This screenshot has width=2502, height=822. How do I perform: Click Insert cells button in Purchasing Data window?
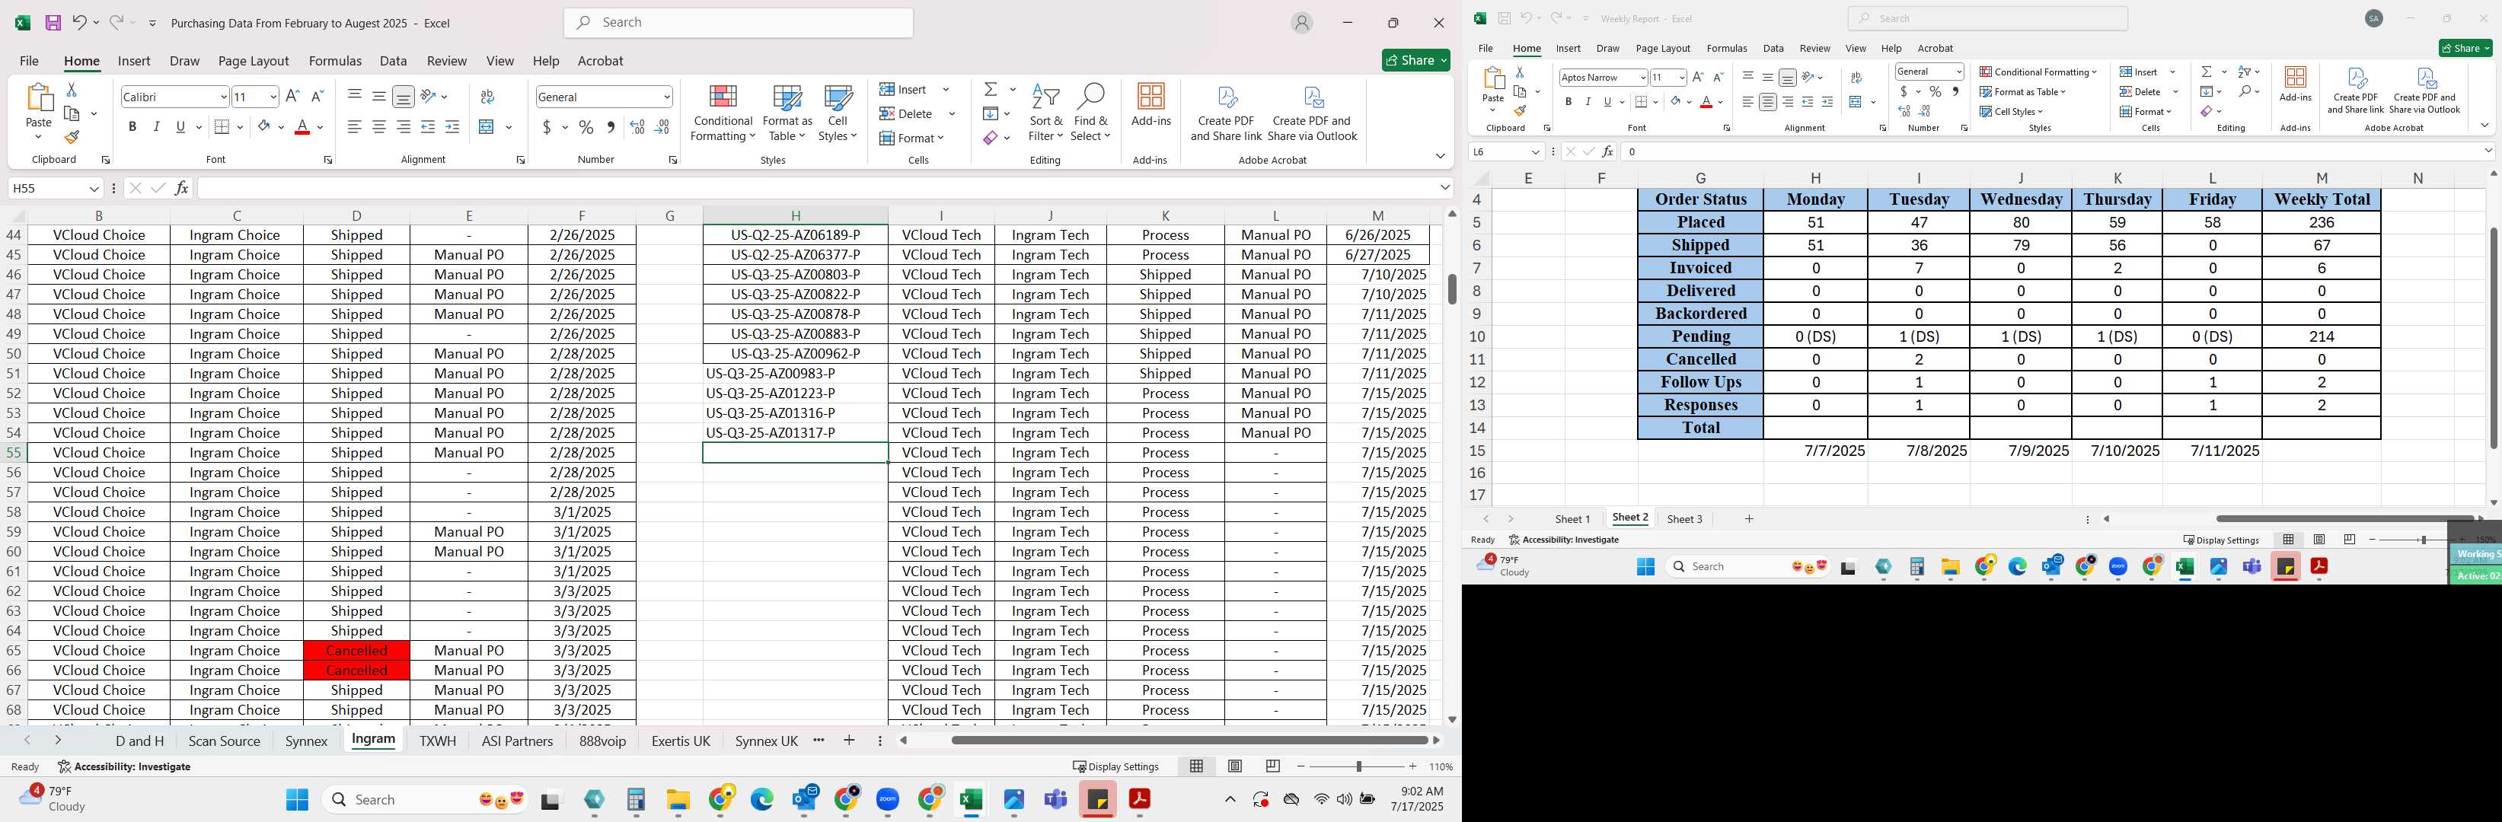[905, 89]
